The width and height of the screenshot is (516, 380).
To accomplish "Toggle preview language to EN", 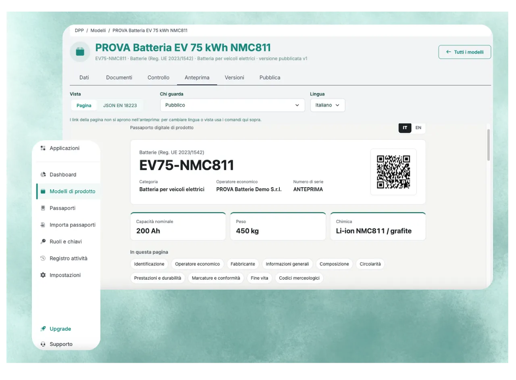I will coord(418,128).
